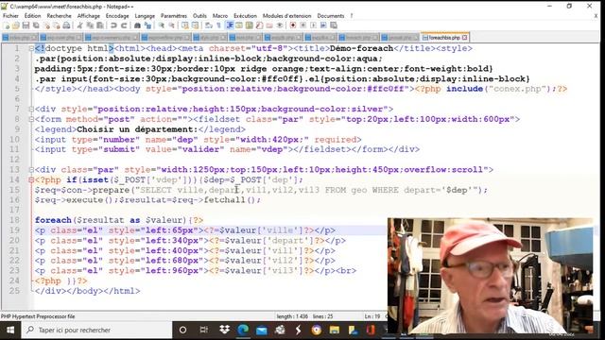The width and height of the screenshot is (605, 340).
Task: Toggle file monitoring eye icon
Action: coord(280,25)
